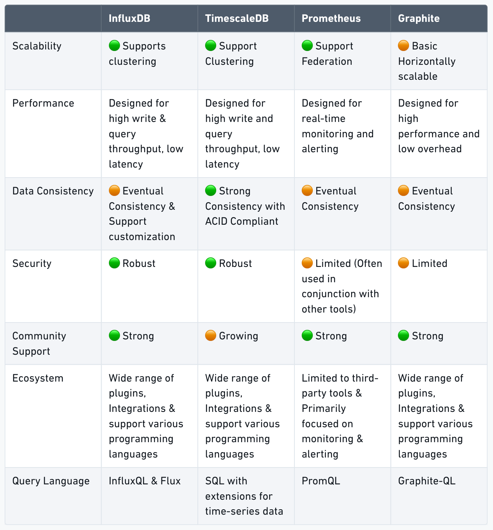Click the green dot beside "Support Federation"

tap(307, 46)
